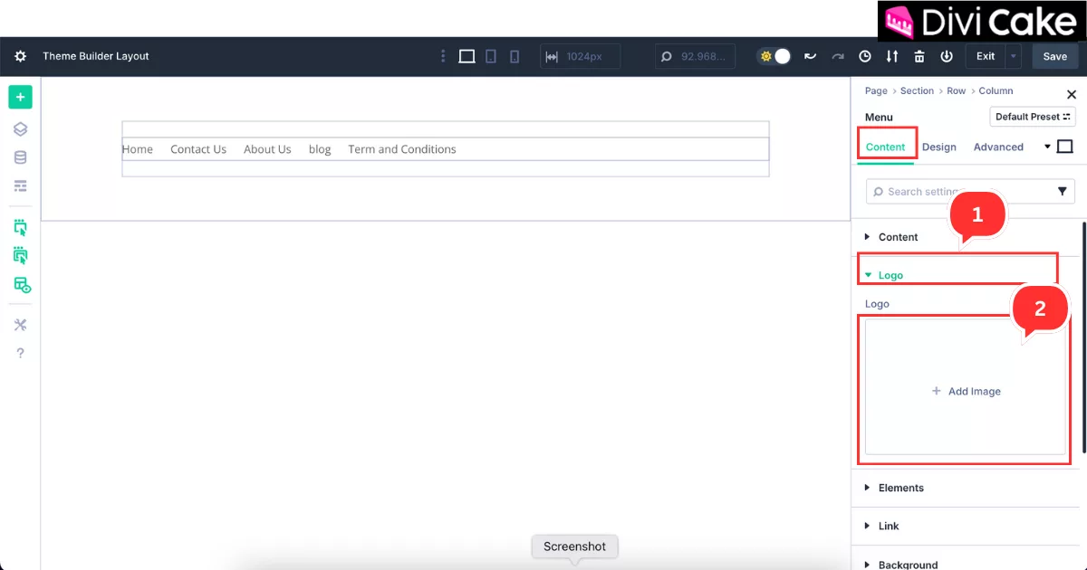Click the power icon in the top bar
The width and height of the screenshot is (1087, 570).
(947, 56)
